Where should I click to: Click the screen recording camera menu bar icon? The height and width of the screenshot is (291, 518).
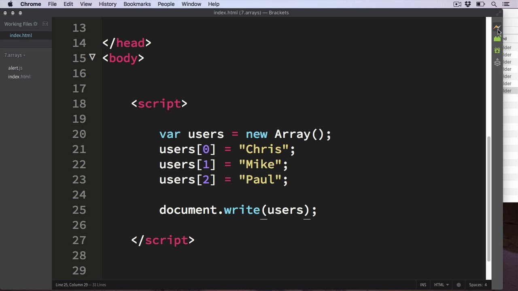pos(457,4)
